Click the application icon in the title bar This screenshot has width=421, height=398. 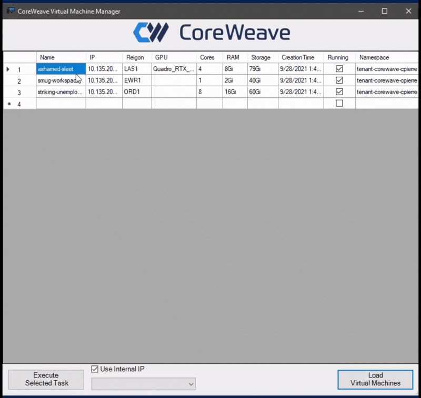point(11,11)
